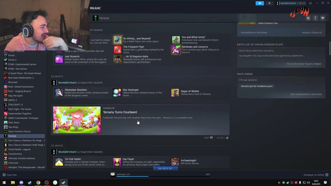
Task: Open the notifications bell
Action: pyautogui.click(x=269, y=3)
